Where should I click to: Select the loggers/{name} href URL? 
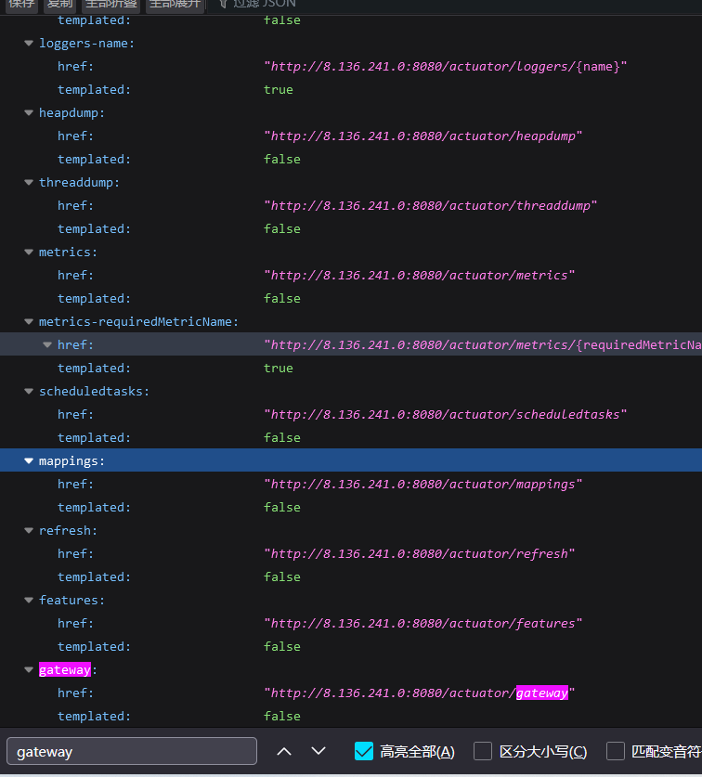point(445,67)
